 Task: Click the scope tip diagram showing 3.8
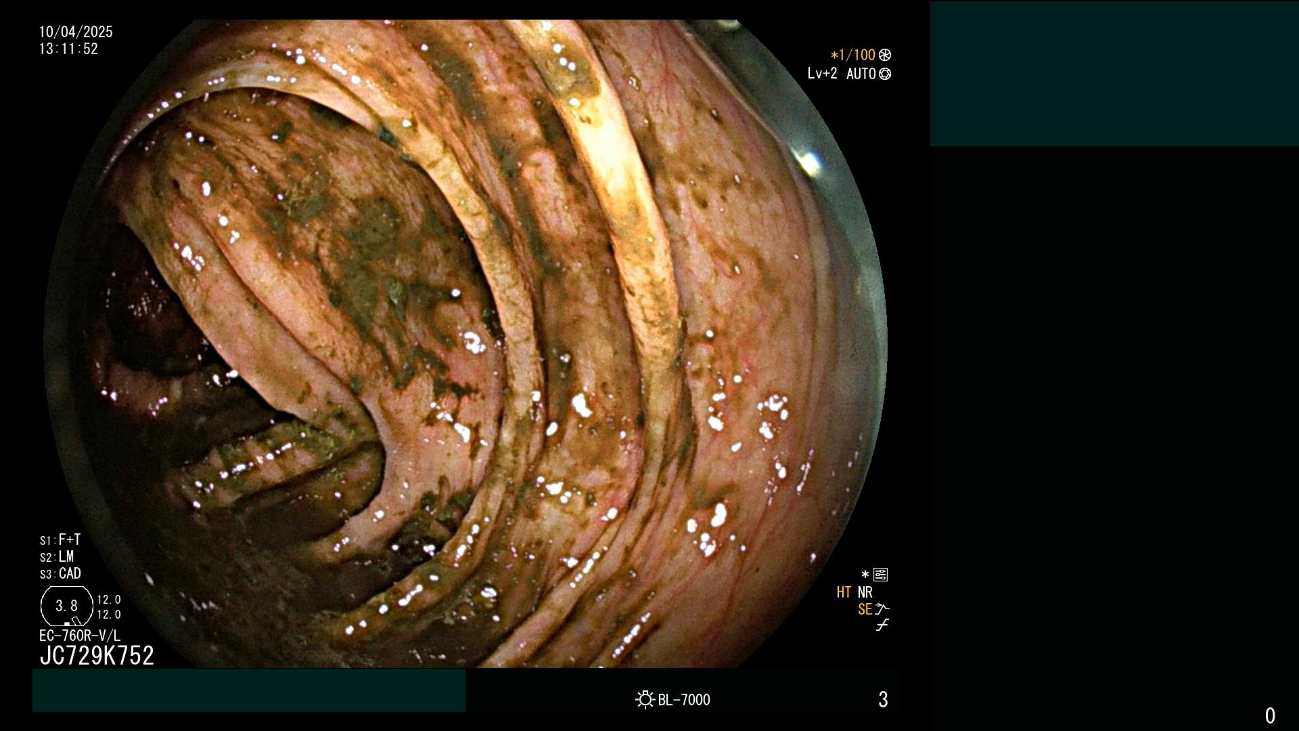[x=66, y=606]
